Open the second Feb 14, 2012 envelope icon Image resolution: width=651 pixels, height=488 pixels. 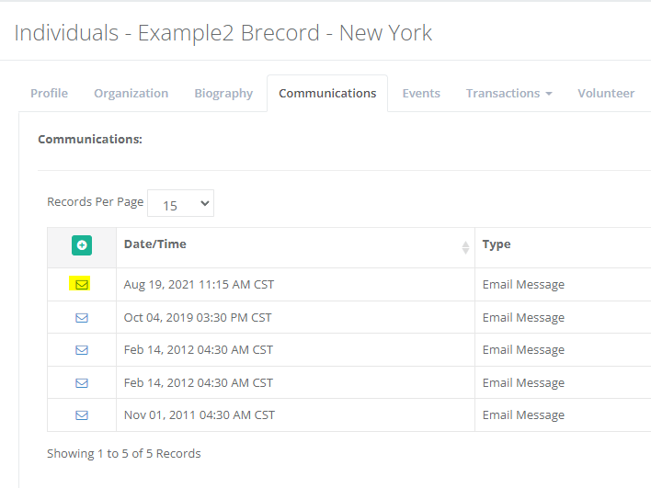tap(82, 383)
